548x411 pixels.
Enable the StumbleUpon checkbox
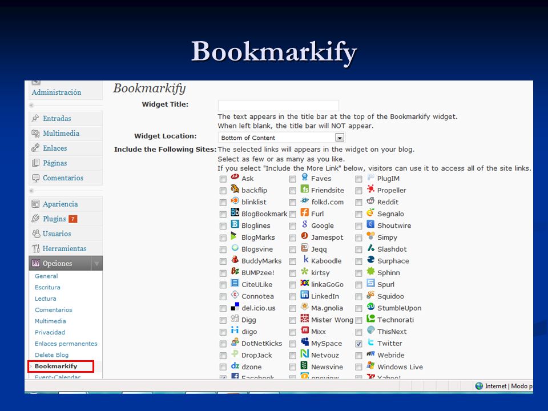pyautogui.click(x=358, y=309)
